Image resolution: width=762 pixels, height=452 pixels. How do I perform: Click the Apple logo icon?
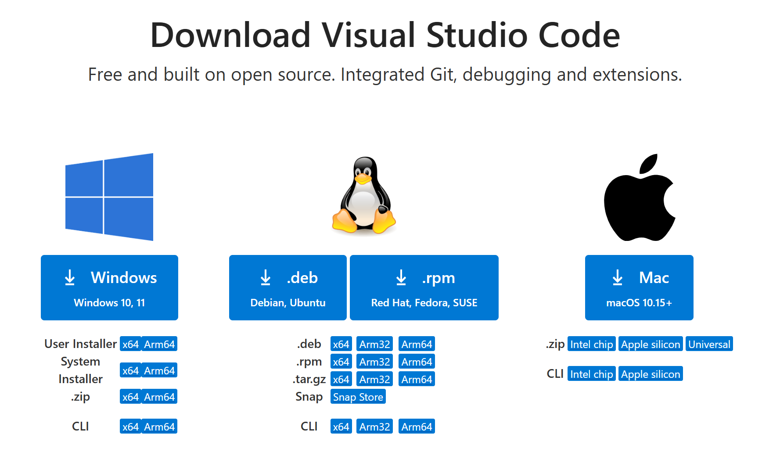coord(639,197)
